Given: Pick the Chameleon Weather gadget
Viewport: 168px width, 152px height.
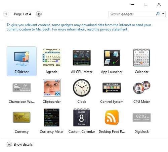Looking at the screenshot, I should (22, 88).
